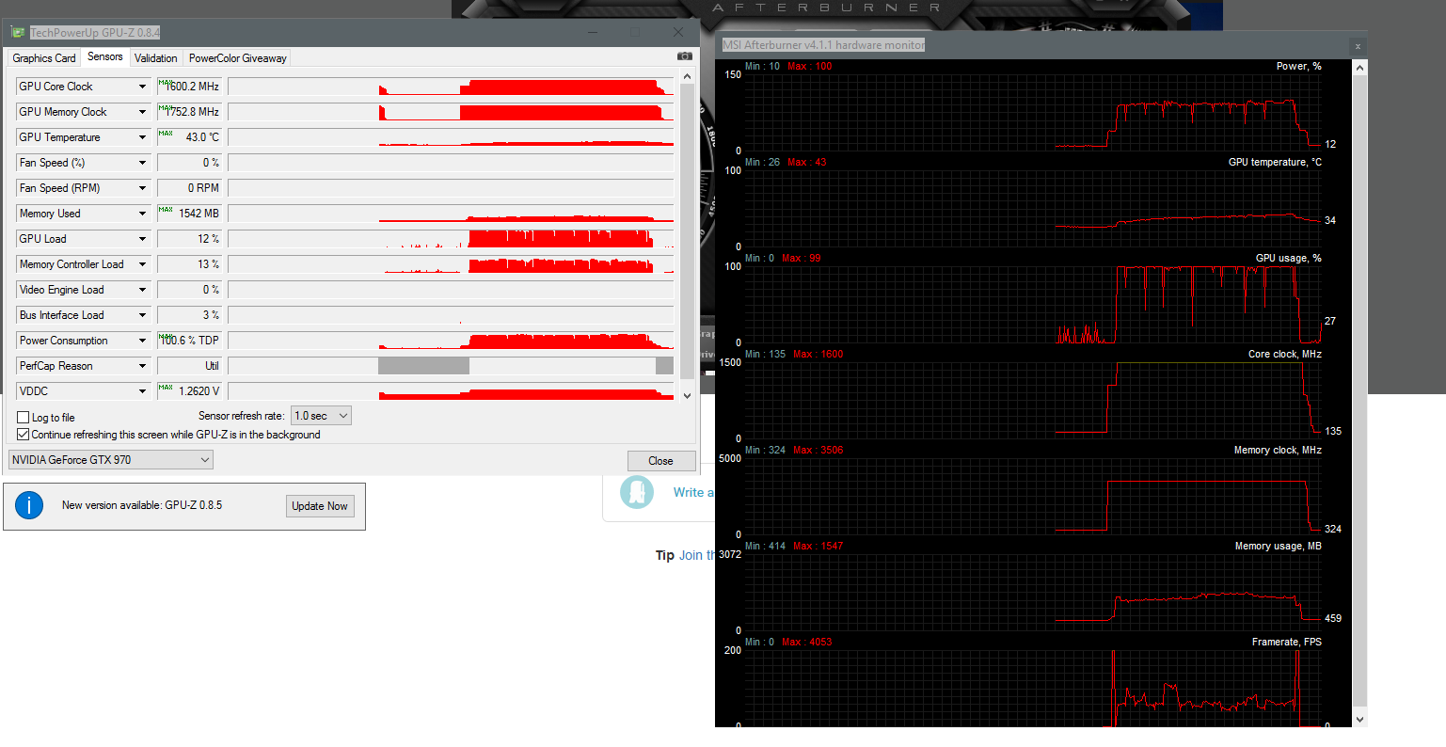
Task: Open the Bus Interface Load sensor dropdown
Action: (143, 315)
